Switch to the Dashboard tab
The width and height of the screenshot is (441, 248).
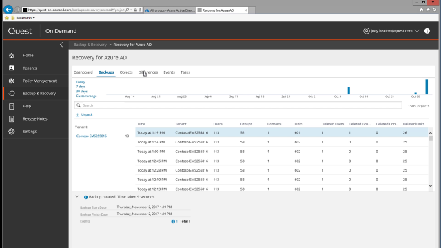[x=83, y=72]
